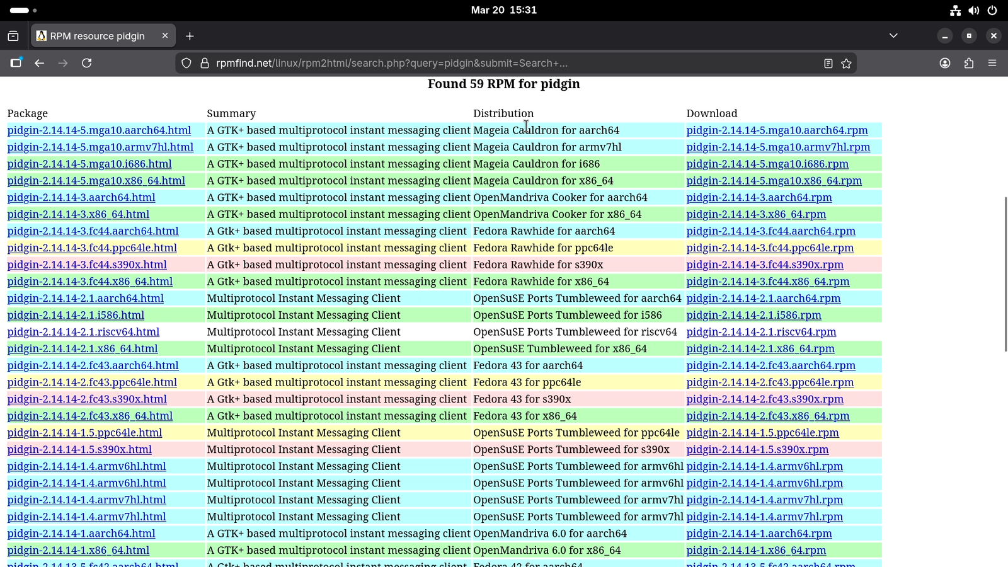1008x567 pixels.
Task: Download pidgin-2.14.14-3.fc44.ppc64le.rpm
Action: [770, 248]
